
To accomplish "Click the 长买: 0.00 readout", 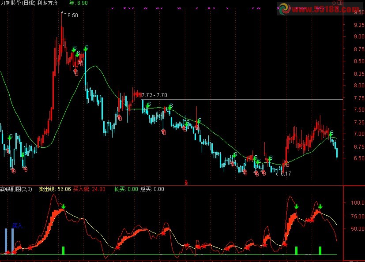I will tap(126, 189).
